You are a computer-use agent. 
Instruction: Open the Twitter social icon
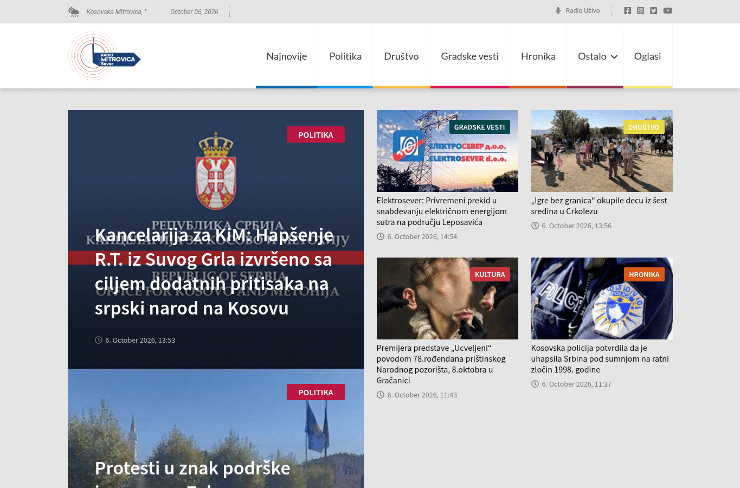[653, 11]
